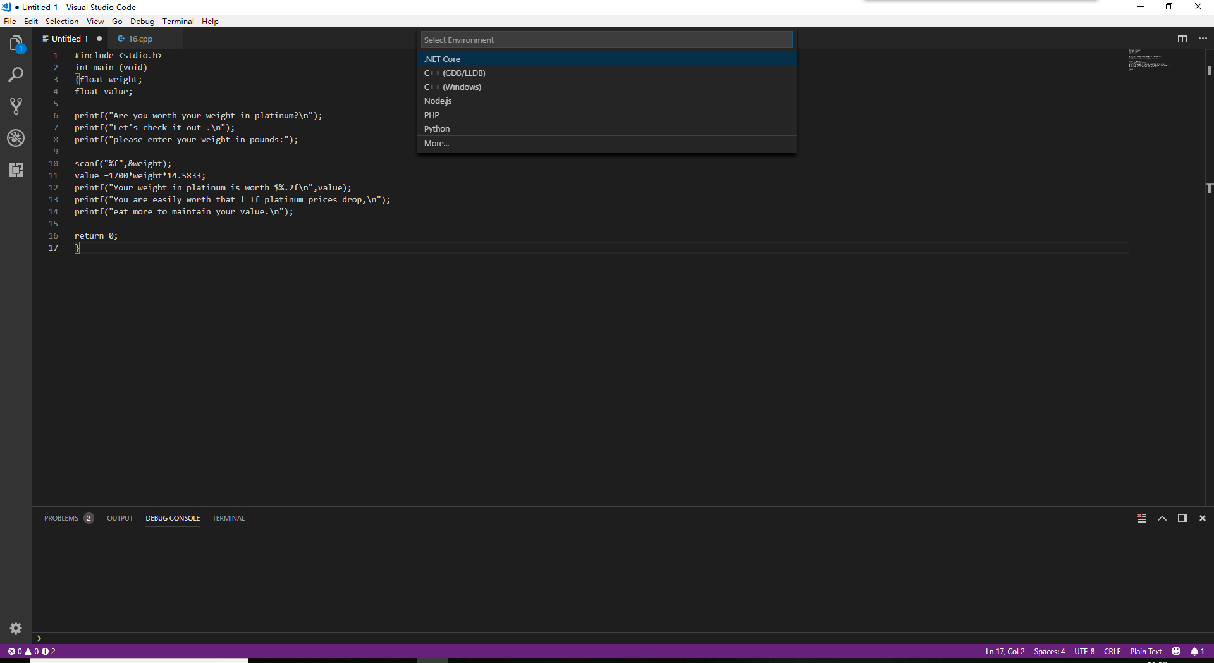Switch to the Terminal panel tab

click(x=228, y=518)
